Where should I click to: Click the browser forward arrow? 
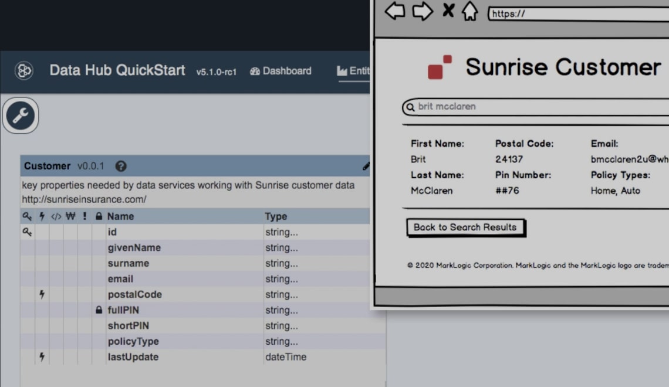tap(423, 11)
